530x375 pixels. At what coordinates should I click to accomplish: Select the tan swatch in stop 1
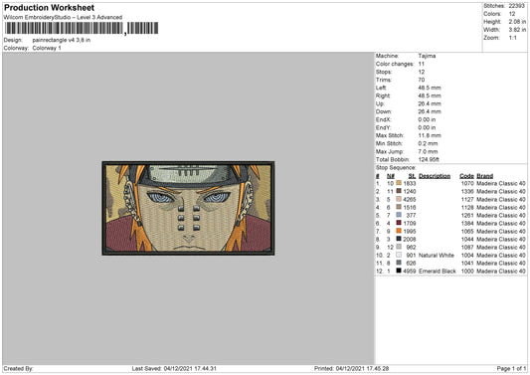[x=399, y=183]
